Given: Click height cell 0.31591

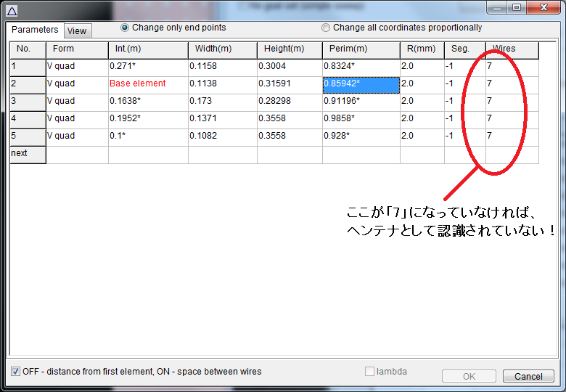Looking at the screenshot, I should (x=290, y=85).
